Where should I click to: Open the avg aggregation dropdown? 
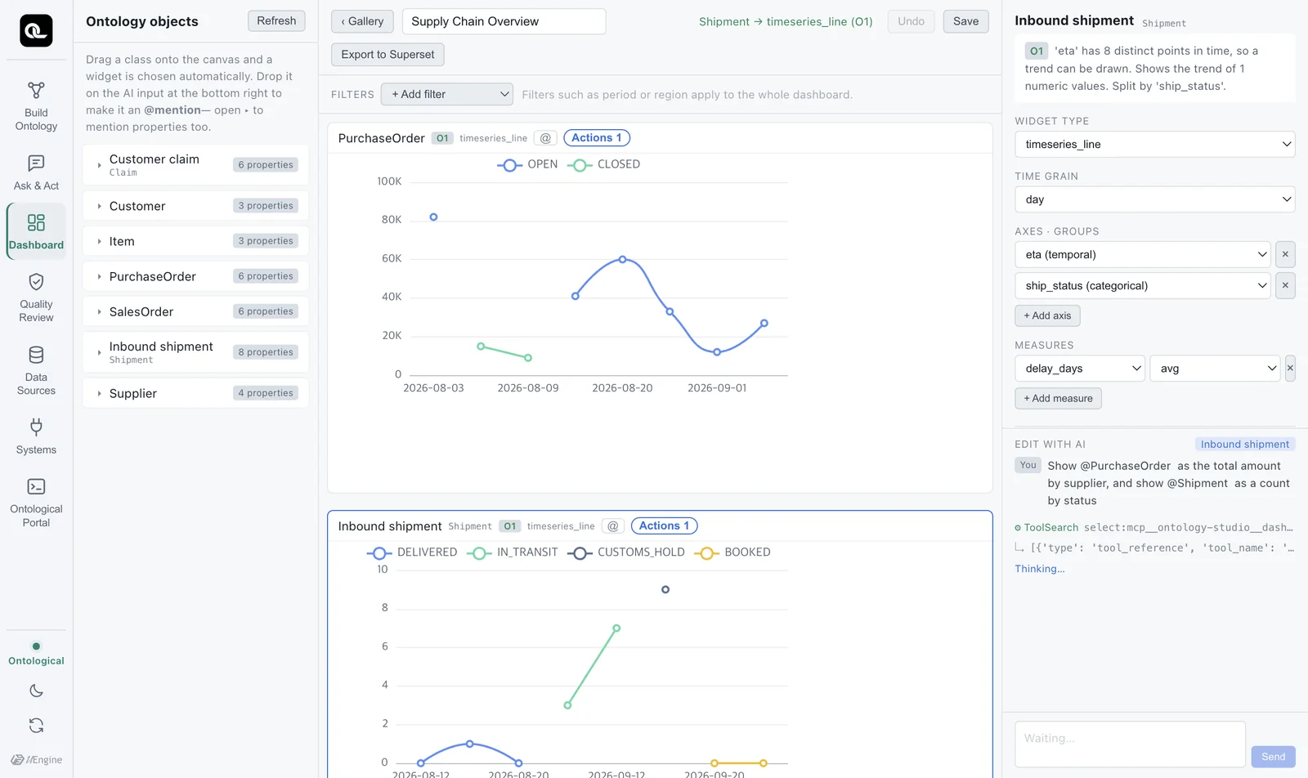tap(1215, 368)
